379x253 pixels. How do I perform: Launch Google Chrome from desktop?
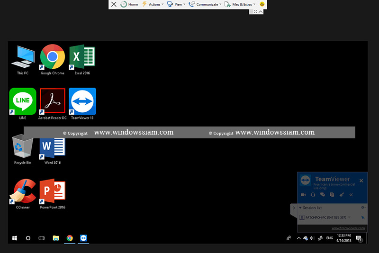point(53,60)
